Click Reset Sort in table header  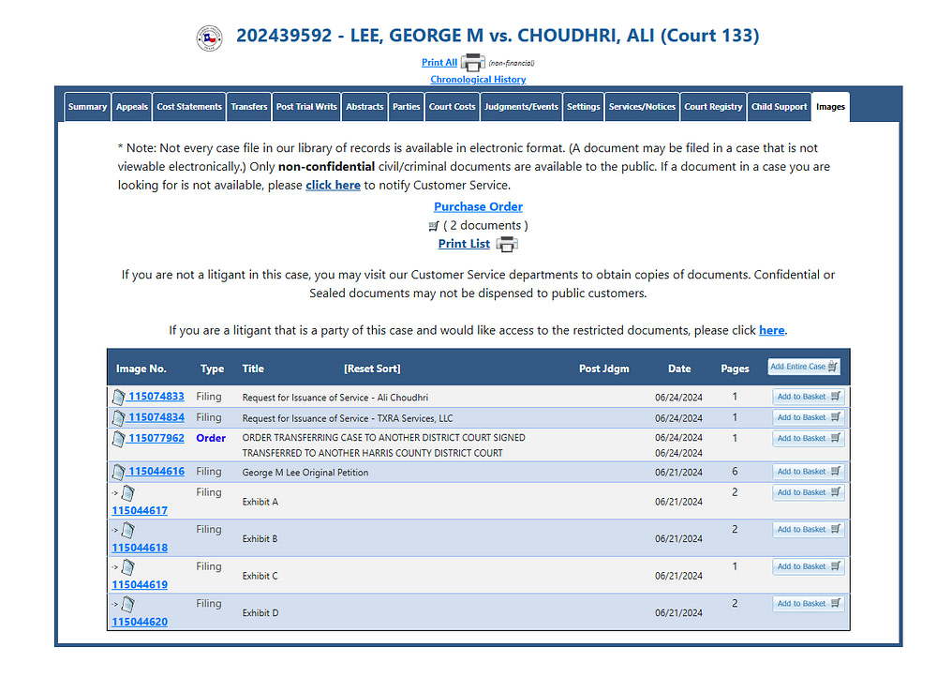[x=372, y=369]
